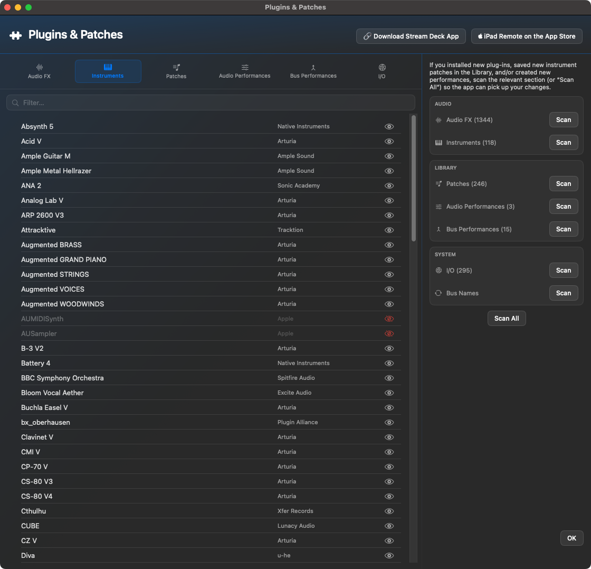This screenshot has width=591, height=569.
Task: Click the Patches note icon in the Library section
Action: (x=439, y=184)
